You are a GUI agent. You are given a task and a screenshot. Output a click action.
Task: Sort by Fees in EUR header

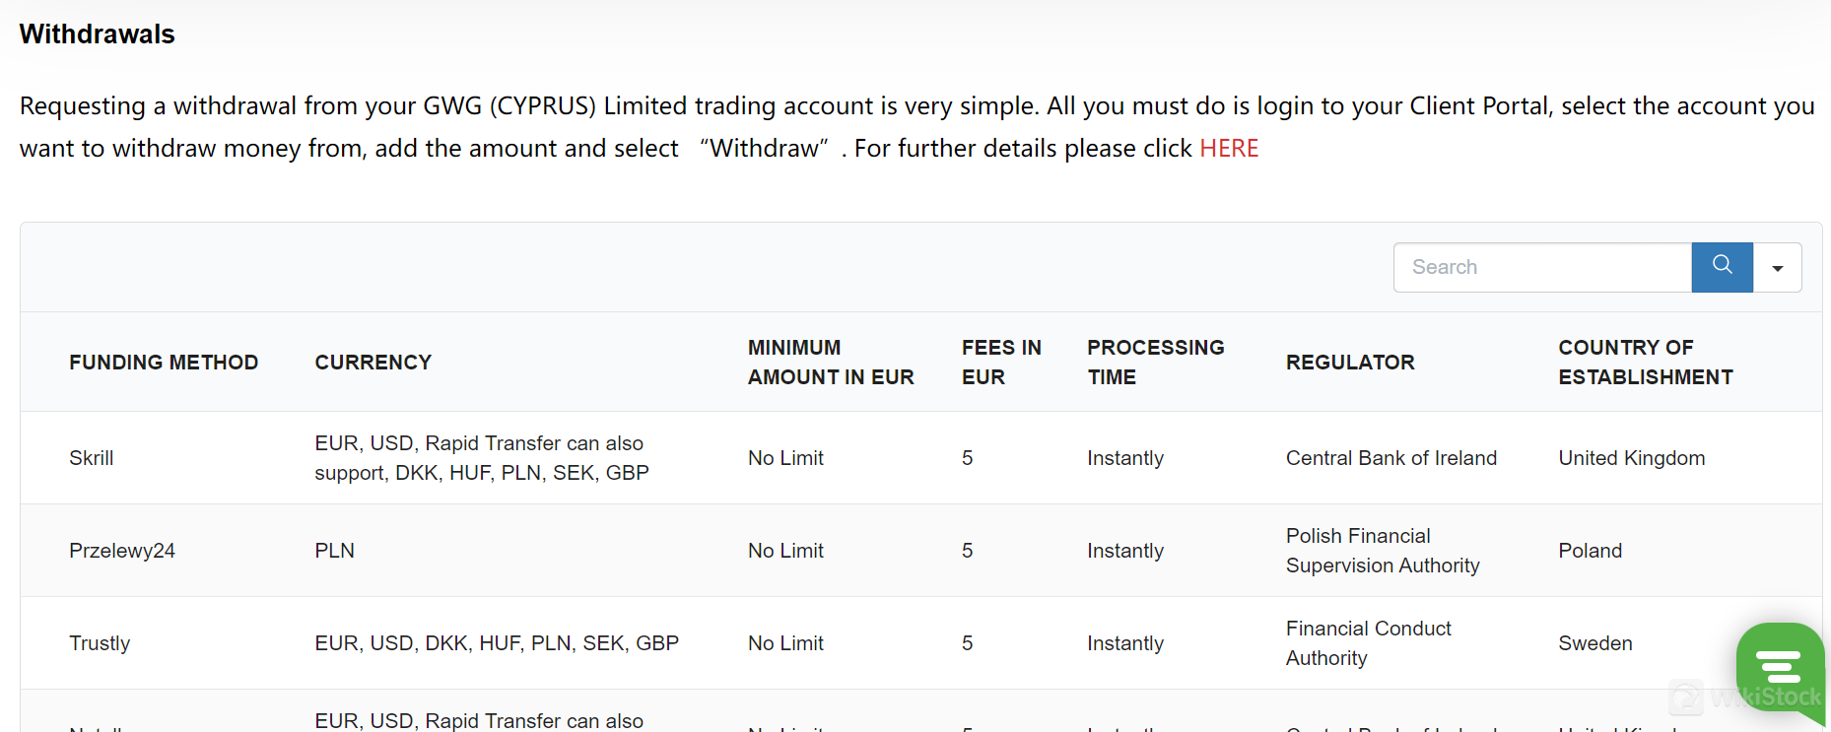pyautogui.click(x=1001, y=363)
